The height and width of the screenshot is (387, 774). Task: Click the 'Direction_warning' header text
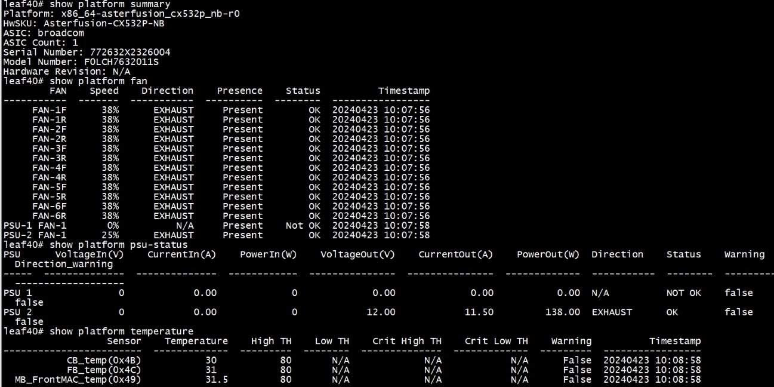click(x=64, y=264)
